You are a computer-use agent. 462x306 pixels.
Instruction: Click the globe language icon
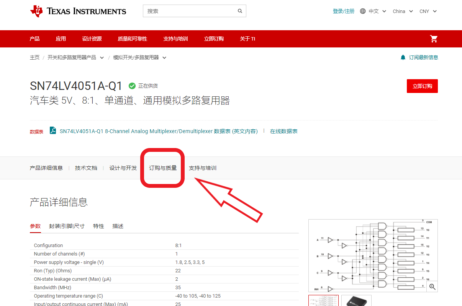tap(363, 11)
